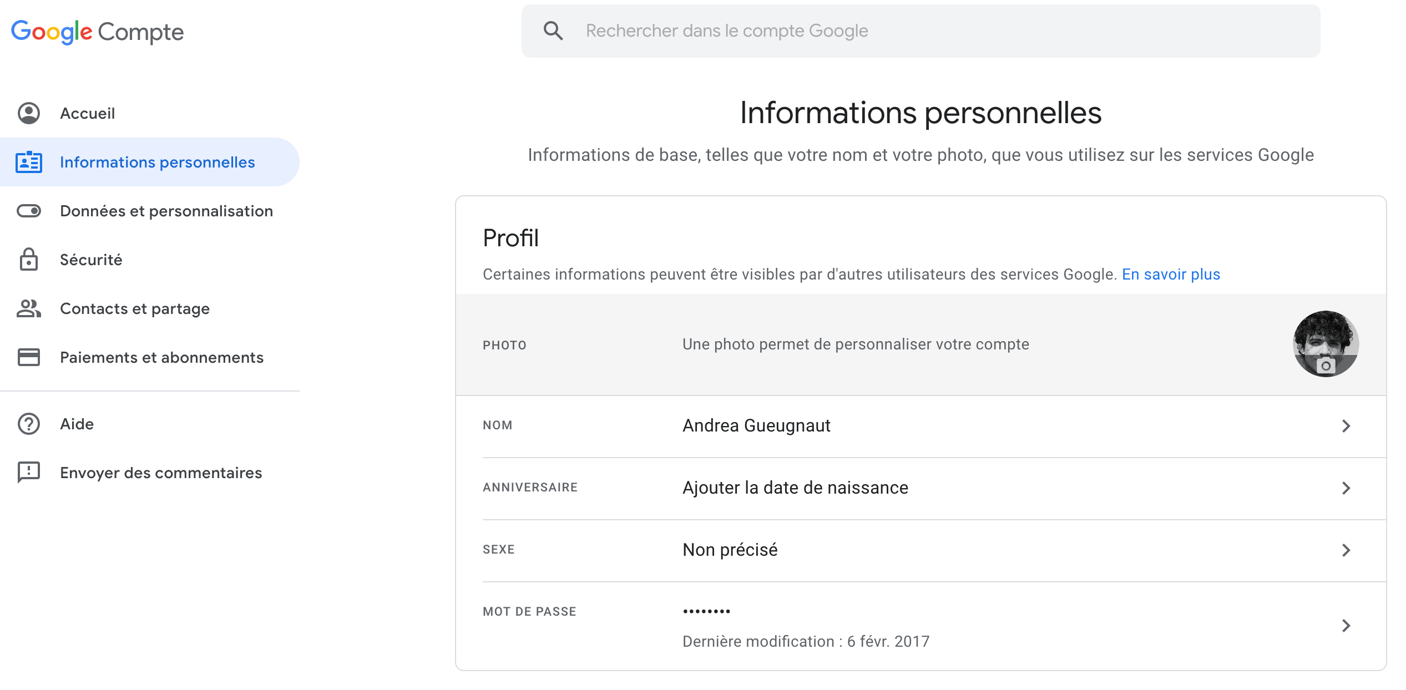This screenshot has height=690, width=1406.
Task: Go to Paiements et abonnements
Action: tap(161, 357)
